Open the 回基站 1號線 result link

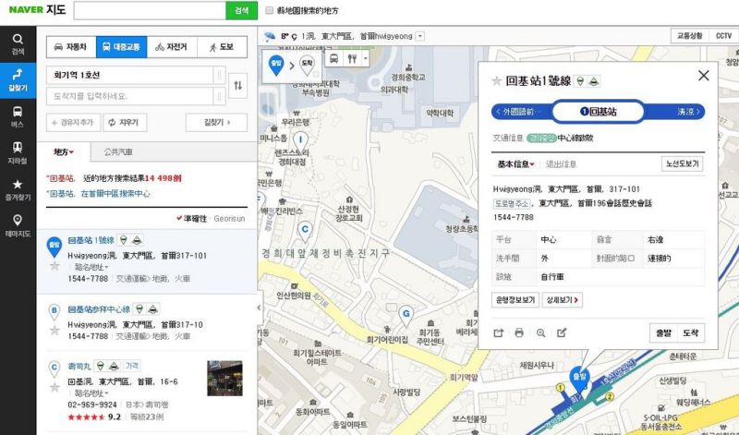(91, 240)
